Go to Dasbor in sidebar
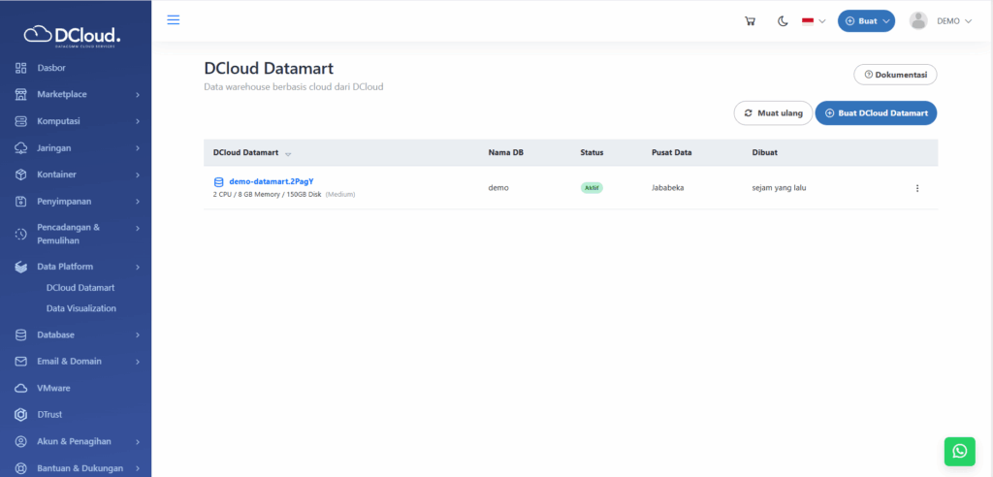Image resolution: width=993 pixels, height=477 pixels. pos(51,68)
